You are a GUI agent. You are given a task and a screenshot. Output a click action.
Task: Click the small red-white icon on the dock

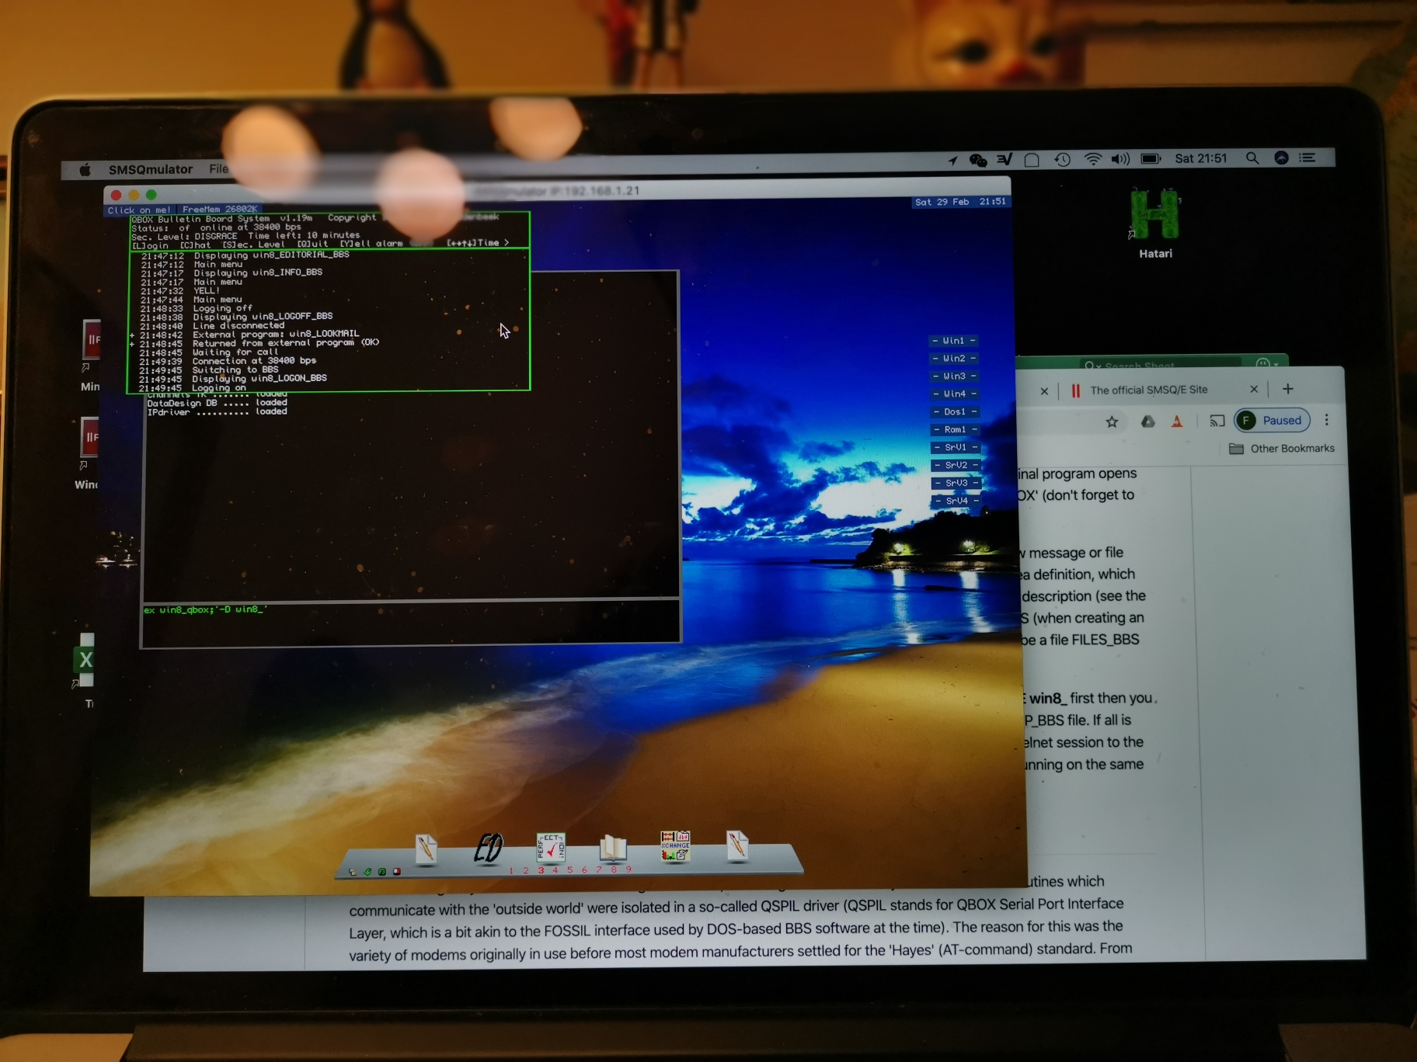396,872
